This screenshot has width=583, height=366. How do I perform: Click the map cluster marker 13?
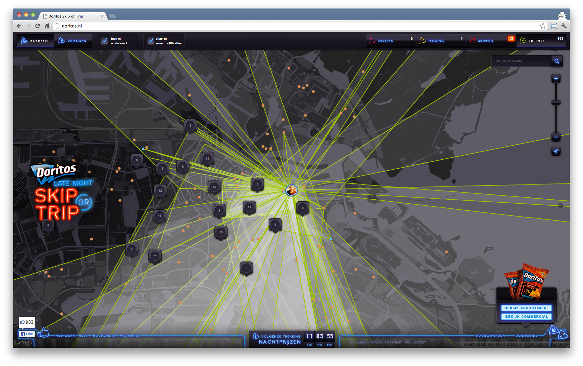221,233
